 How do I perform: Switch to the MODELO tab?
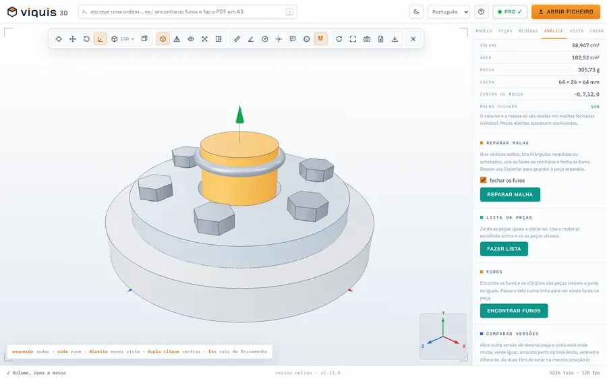pos(484,31)
